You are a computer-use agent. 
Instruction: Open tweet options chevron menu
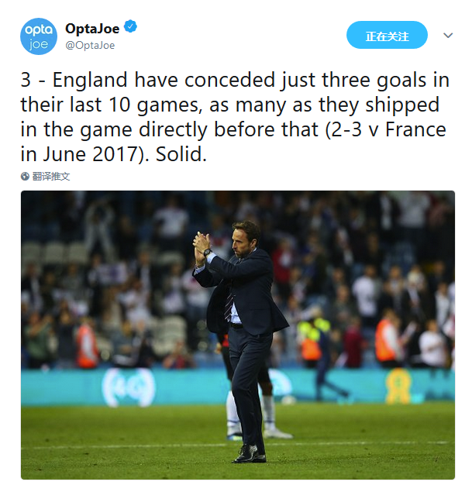448,36
